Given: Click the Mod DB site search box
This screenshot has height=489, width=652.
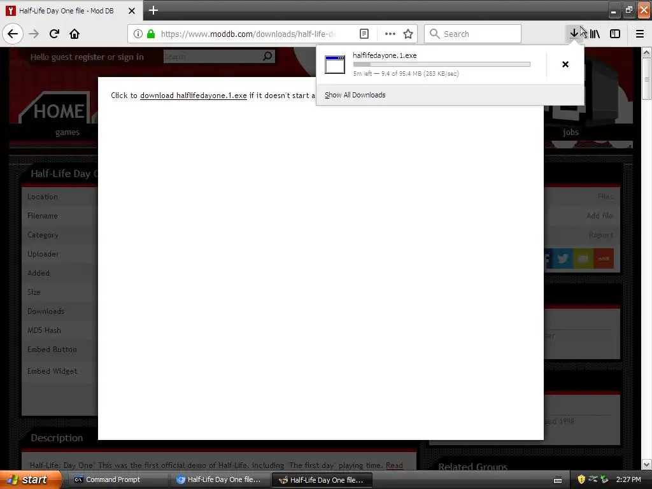Looking at the screenshot, I should pyautogui.click(x=212, y=56).
